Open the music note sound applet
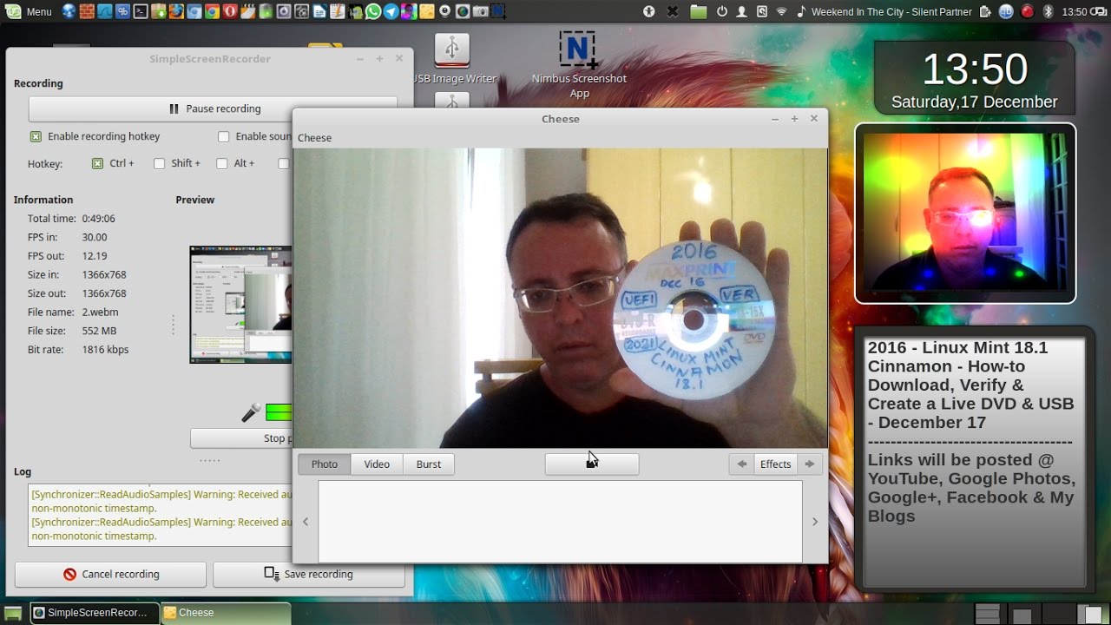 tap(801, 12)
